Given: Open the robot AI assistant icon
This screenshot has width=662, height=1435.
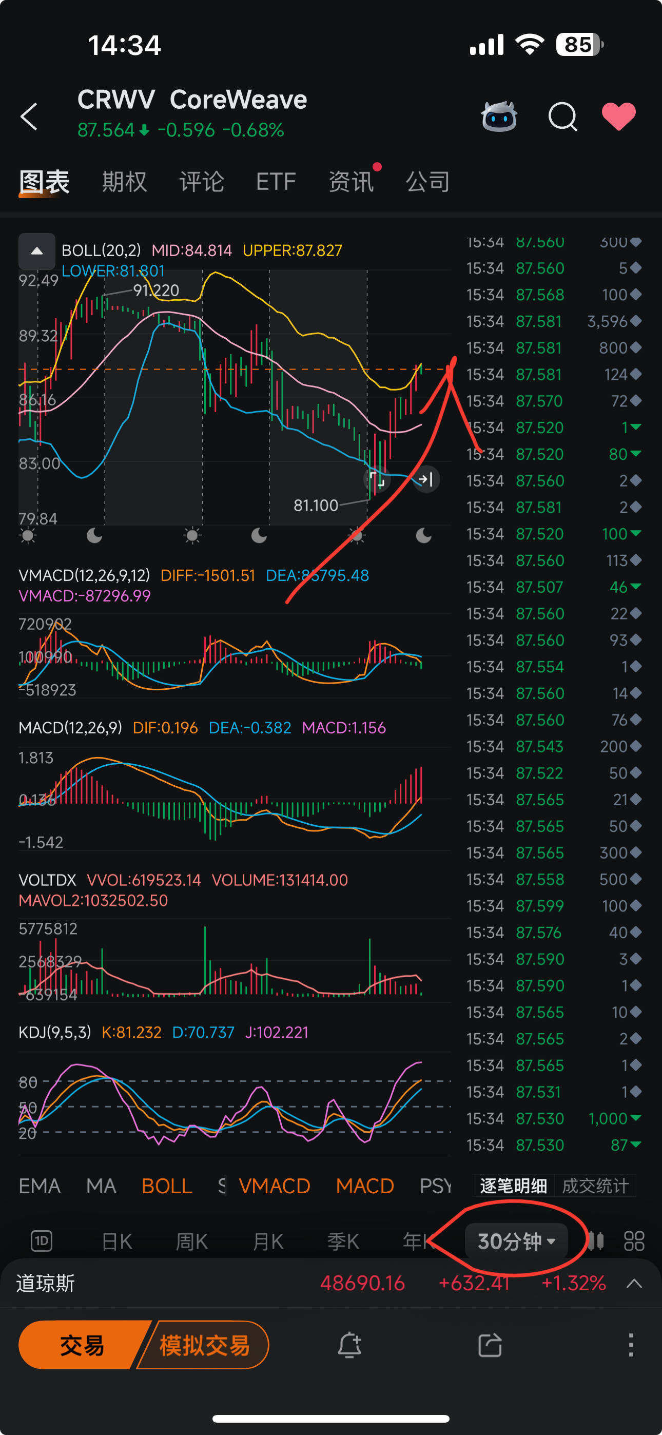Looking at the screenshot, I should point(499,117).
